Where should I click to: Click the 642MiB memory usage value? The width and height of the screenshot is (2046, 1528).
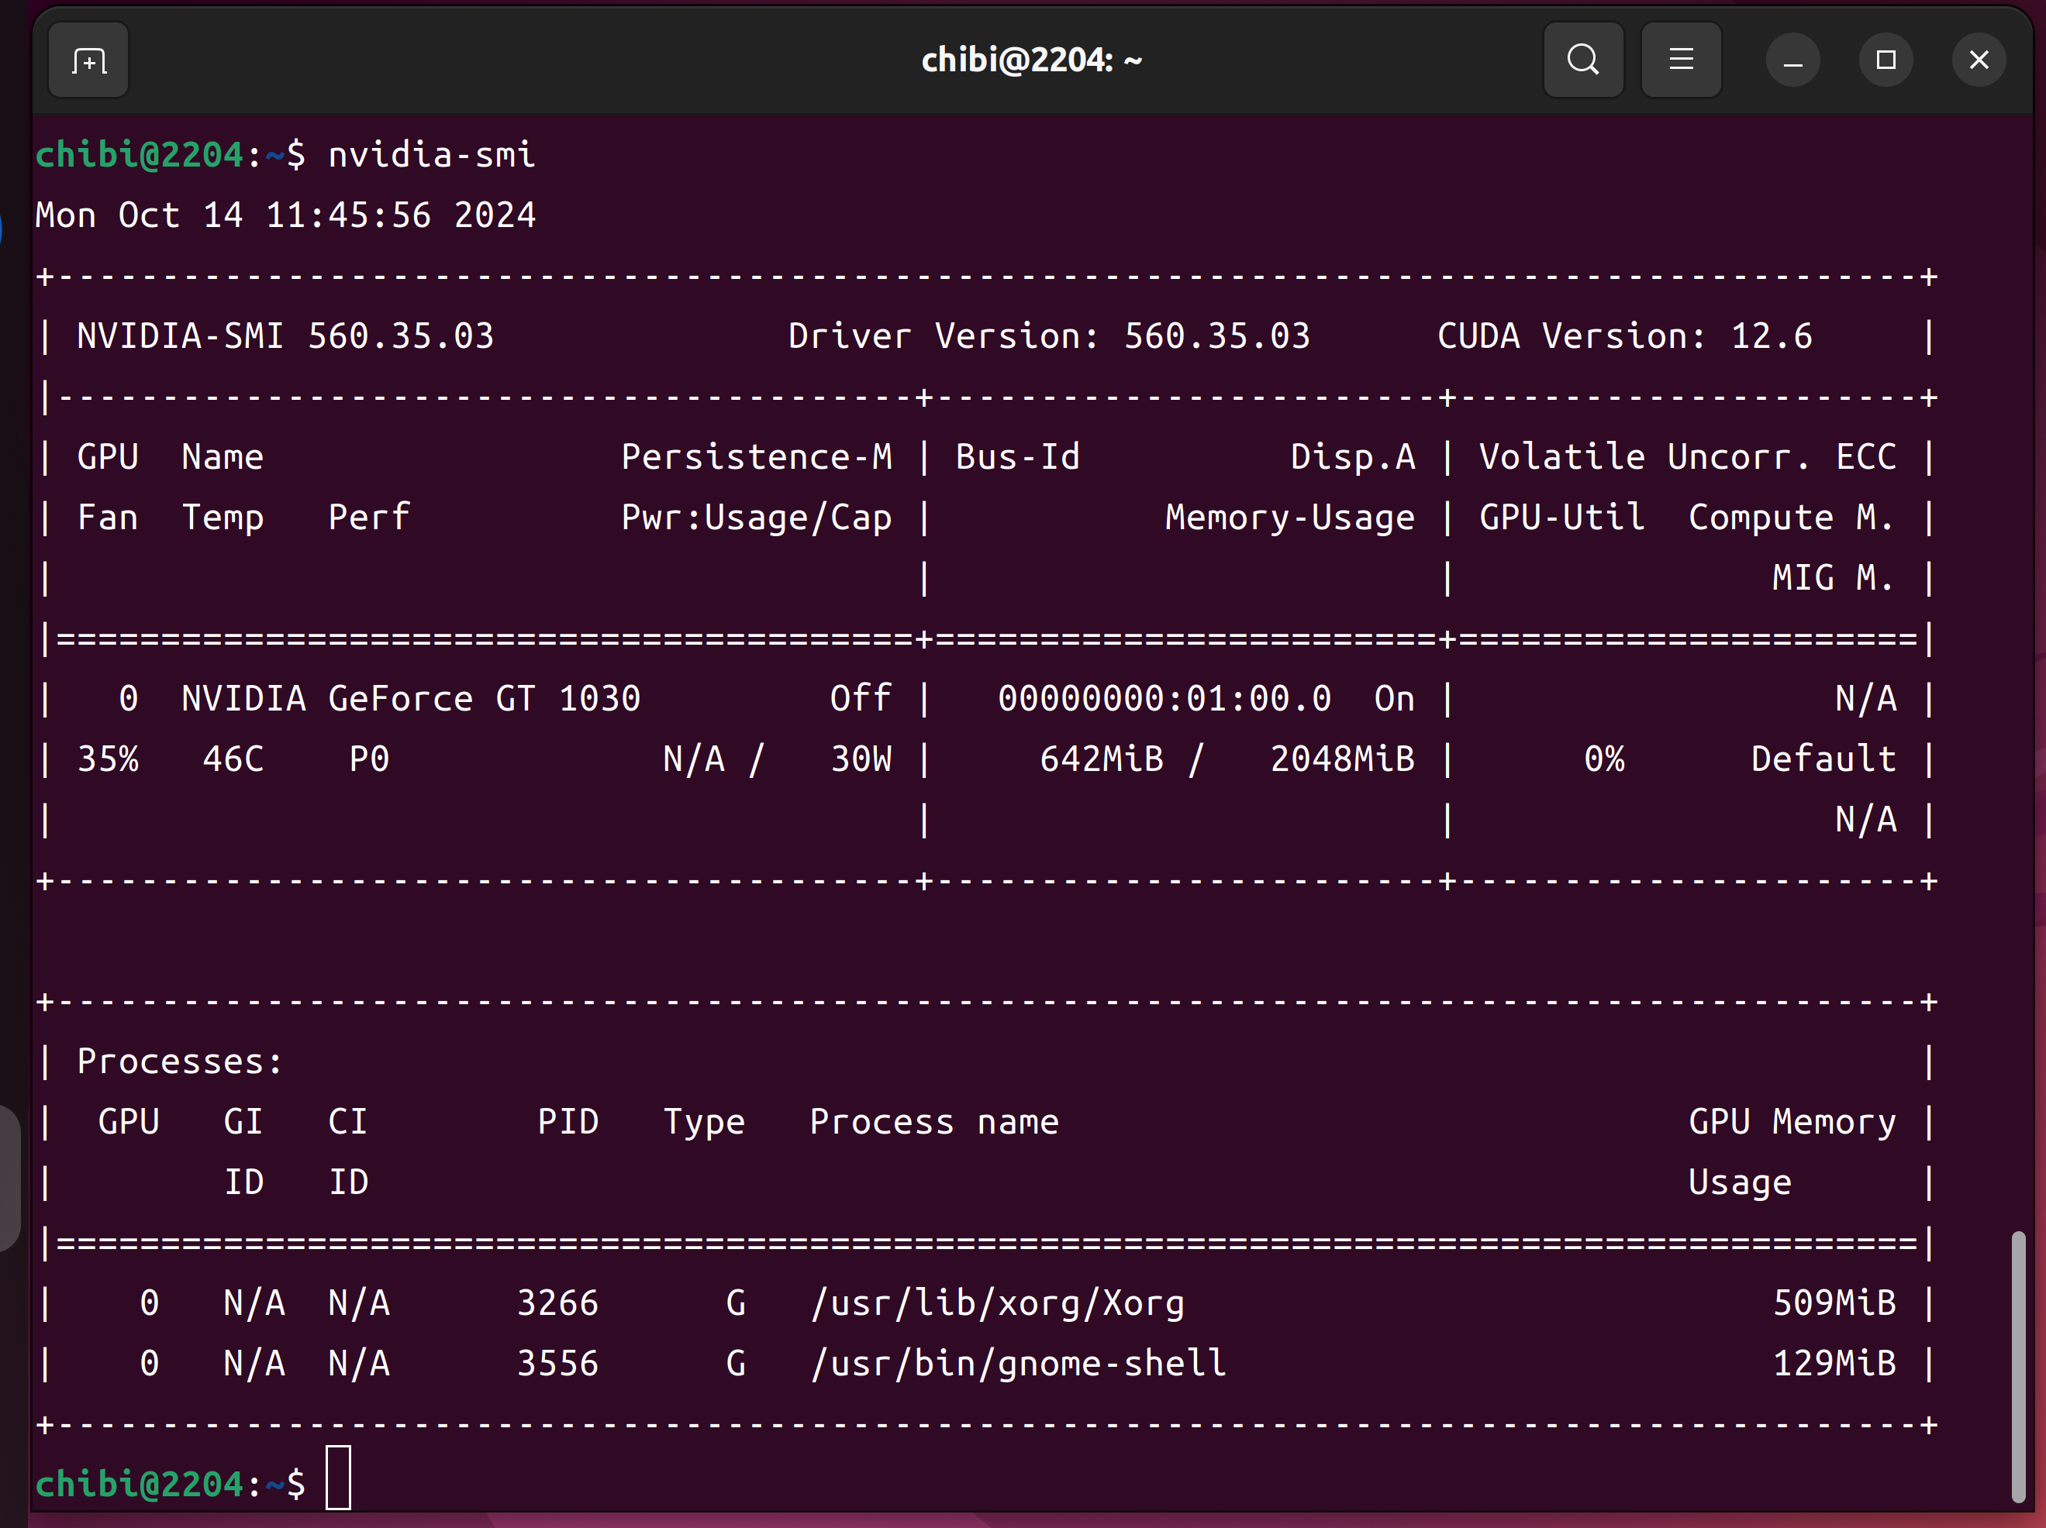point(1101,760)
